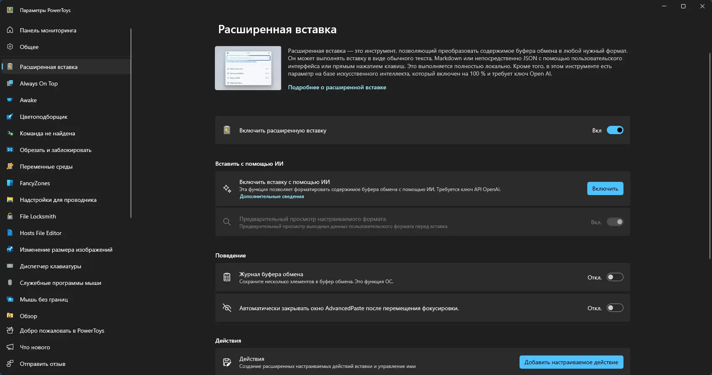Click the File Locksmith padlock icon

(x=10, y=216)
